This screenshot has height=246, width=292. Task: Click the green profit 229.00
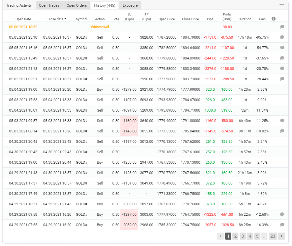pyautogui.click(x=227, y=194)
